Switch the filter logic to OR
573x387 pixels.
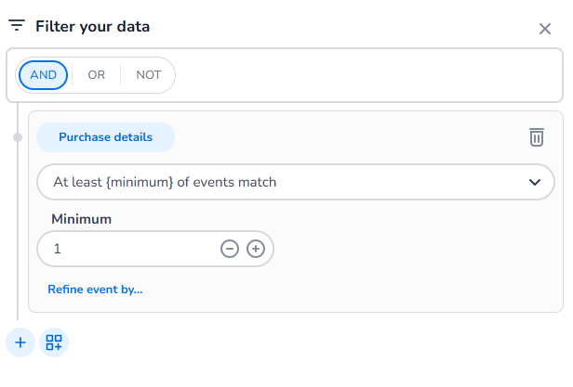click(x=97, y=75)
